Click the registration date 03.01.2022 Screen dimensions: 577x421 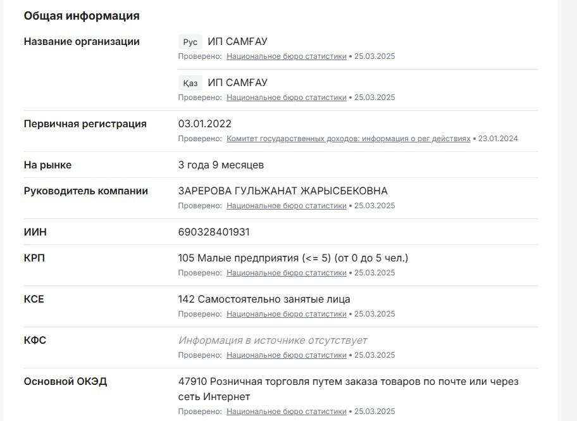click(205, 124)
